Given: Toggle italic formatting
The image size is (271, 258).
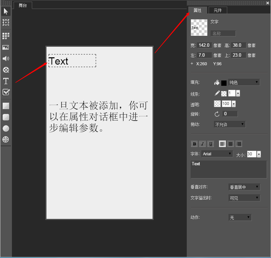Looking at the screenshot, I should 202,144.
